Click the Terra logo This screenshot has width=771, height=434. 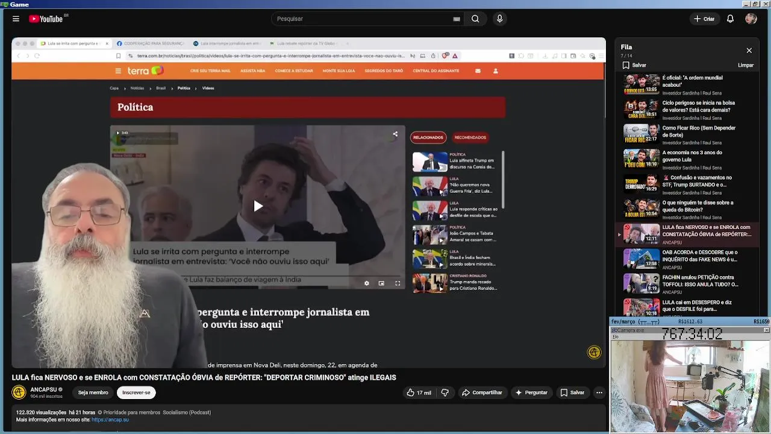coord(145,71)
